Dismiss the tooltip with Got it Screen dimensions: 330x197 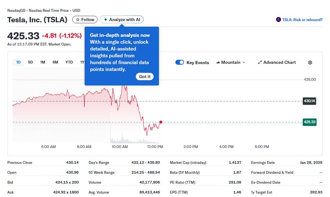click(145, 77)
